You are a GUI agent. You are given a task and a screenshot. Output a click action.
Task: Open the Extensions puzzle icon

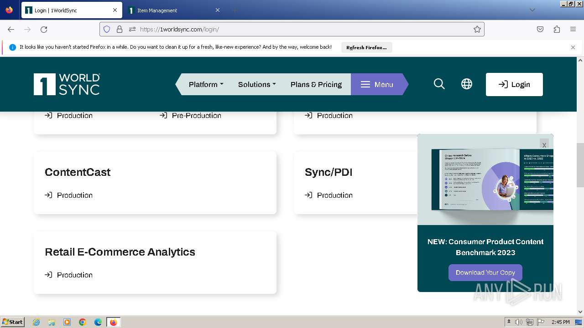point(557,29)
